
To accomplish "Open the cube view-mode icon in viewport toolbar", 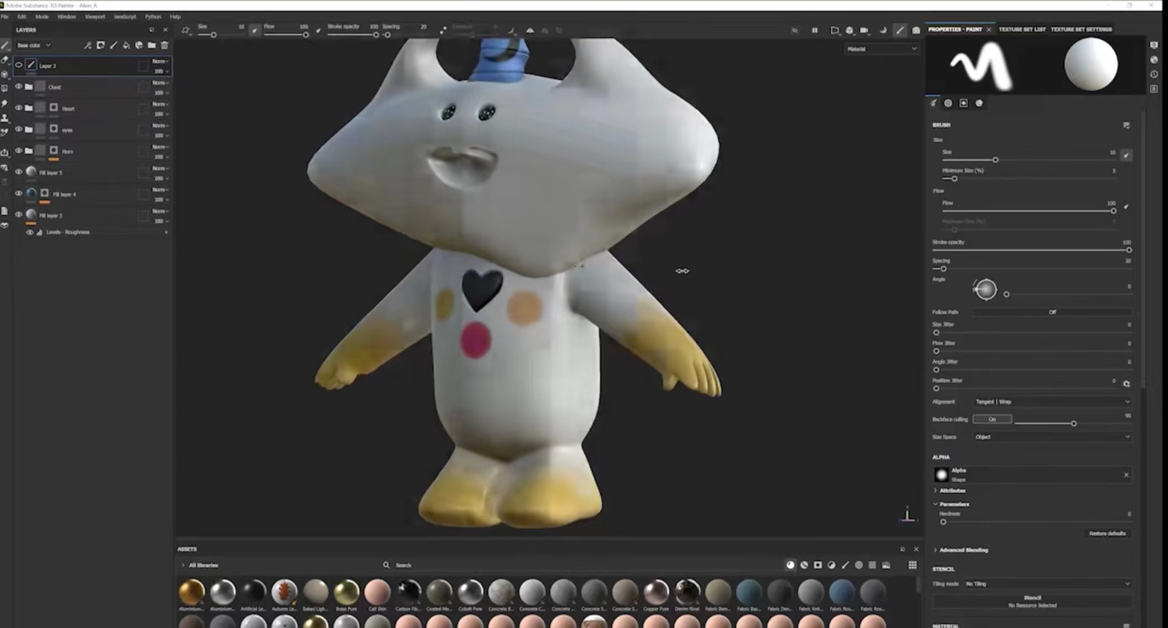I will pos(849,31).
